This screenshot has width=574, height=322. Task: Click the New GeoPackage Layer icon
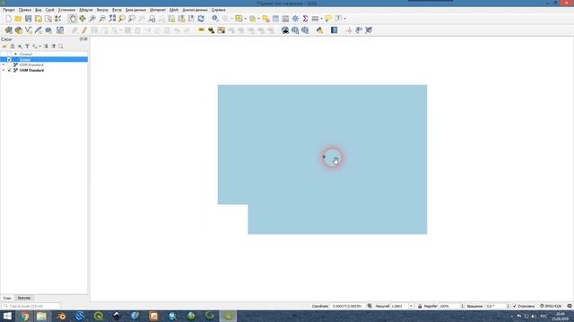tap(18, 30)
